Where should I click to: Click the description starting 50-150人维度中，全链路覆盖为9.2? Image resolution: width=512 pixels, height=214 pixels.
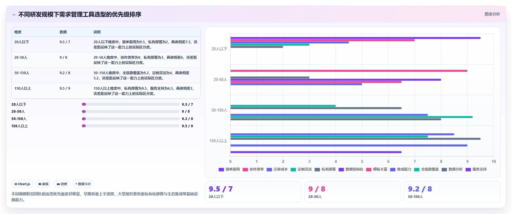coord(142,76)
